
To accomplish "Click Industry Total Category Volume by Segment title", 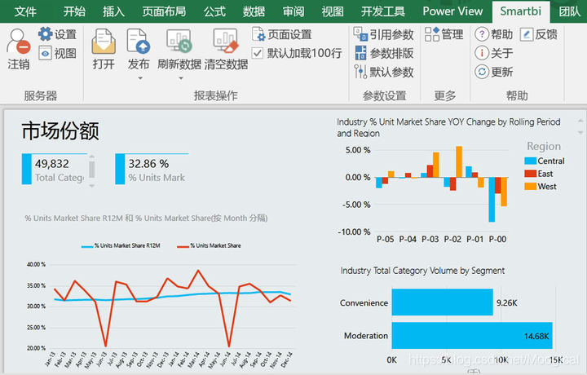I will (x=422, y=271).
